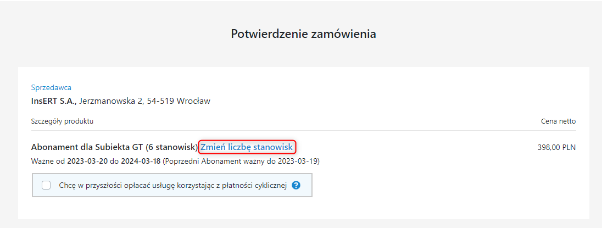
Task: Open the help icon beside recurring payment option
Action: pos(296,185)
